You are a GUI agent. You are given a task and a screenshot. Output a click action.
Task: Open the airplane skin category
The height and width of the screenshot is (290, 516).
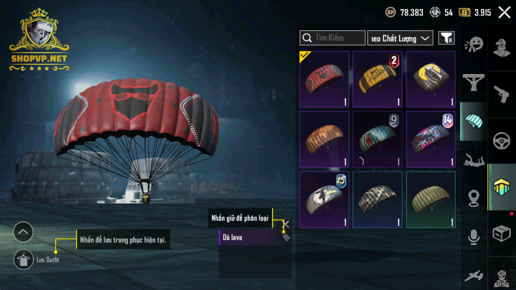(x=474, y=276)
